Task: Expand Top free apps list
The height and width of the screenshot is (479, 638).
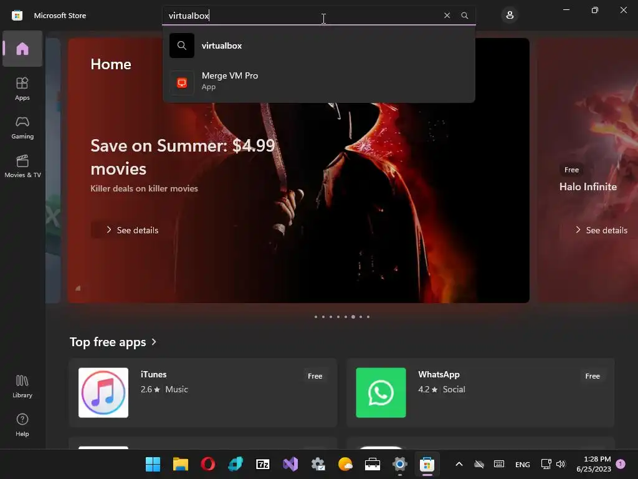Action: pos(113,342)
